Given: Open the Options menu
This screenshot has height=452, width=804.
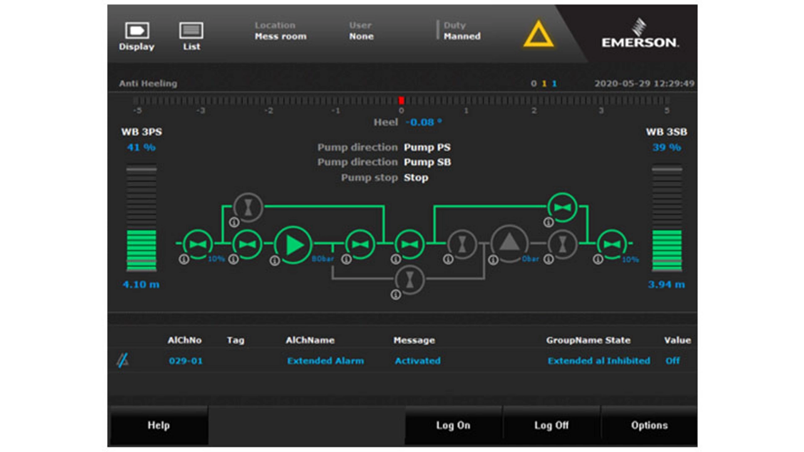Looking at the screenshot, I should (x=650, y=425).
